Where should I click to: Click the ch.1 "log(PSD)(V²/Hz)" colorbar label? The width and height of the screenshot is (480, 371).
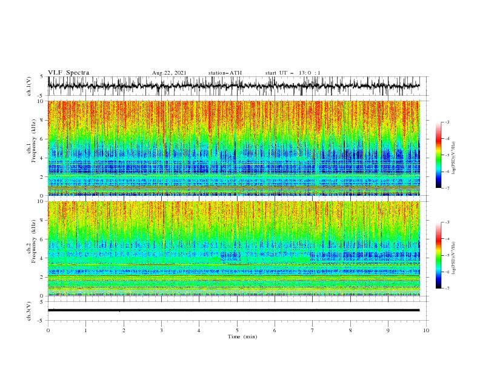point(453,158)
